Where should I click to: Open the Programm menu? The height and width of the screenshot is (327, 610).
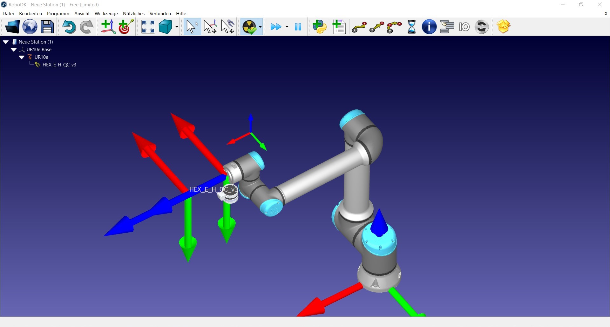(x=58, y=14)
